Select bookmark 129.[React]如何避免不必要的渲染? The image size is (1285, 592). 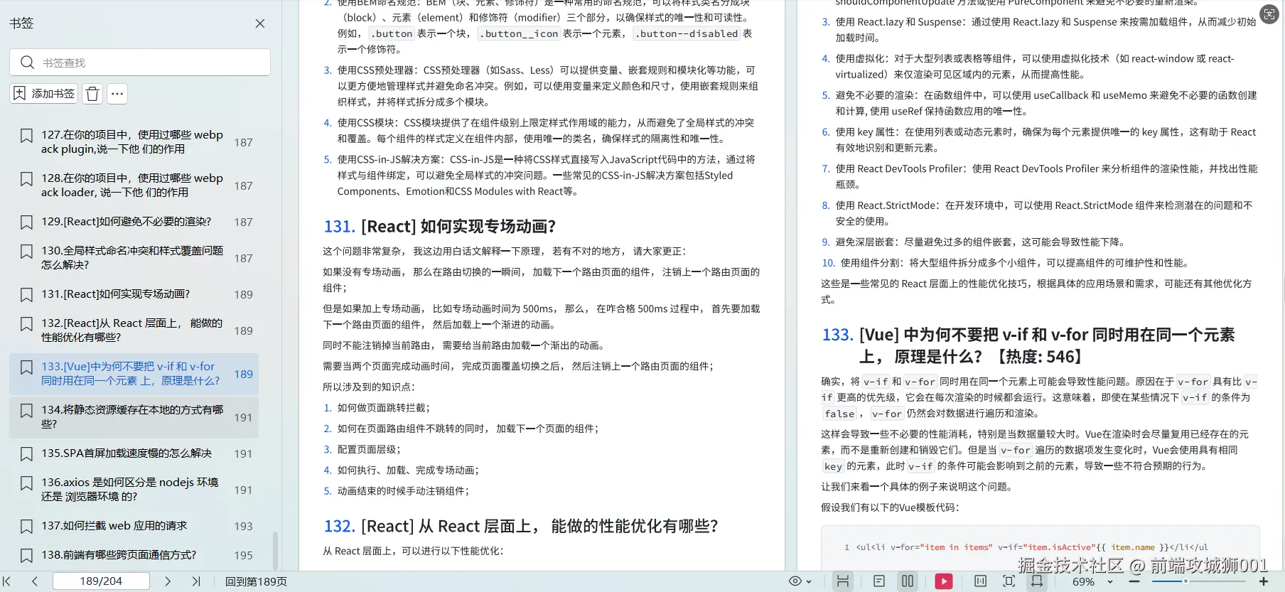134,222
